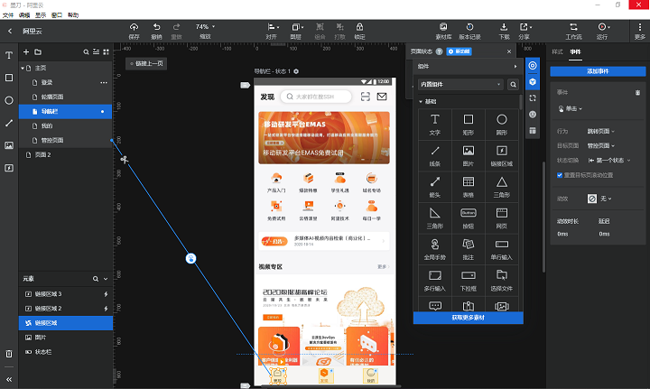Select the 页面 2 page in page tree
The height and width of the screenshot is (389, 650).
[x=66, y=155]
